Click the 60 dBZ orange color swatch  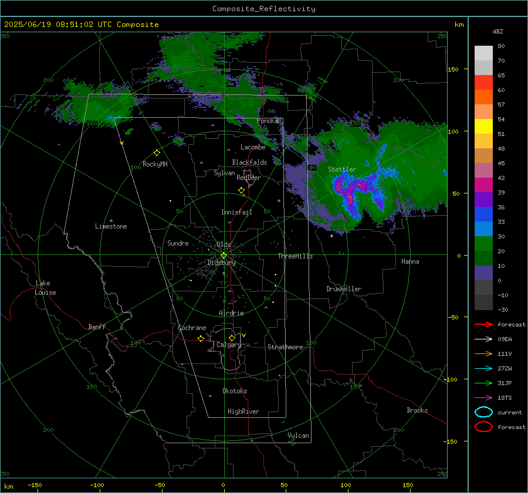click(x=483, y=97)
